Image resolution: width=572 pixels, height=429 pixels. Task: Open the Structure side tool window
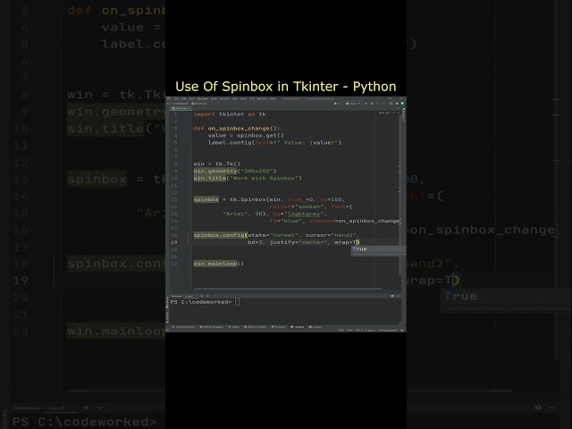tap(167, 316)
